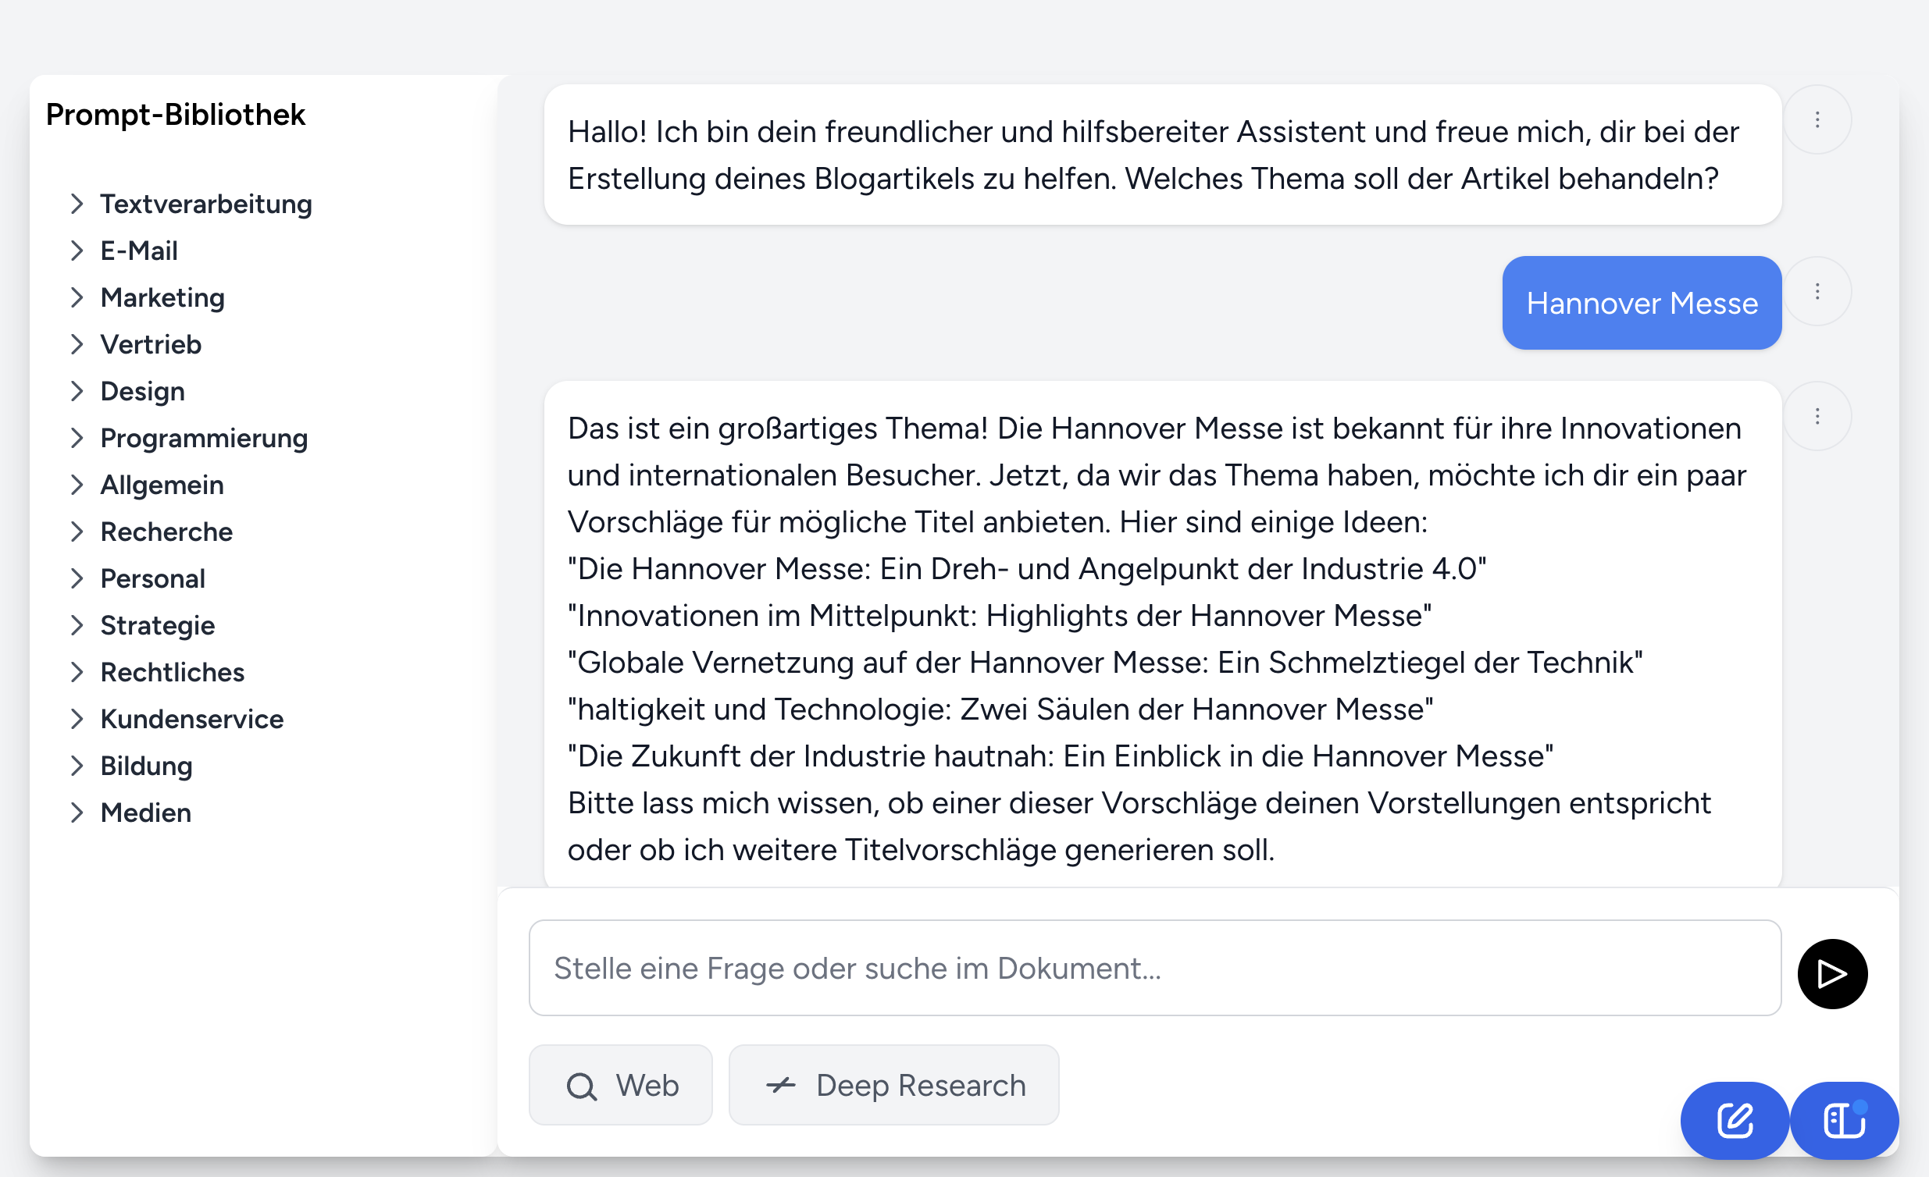The height and width of the screenshot is (1177, 1929).
Task: Open options menu for Hannover Messe message
Action: point(1817,292)
